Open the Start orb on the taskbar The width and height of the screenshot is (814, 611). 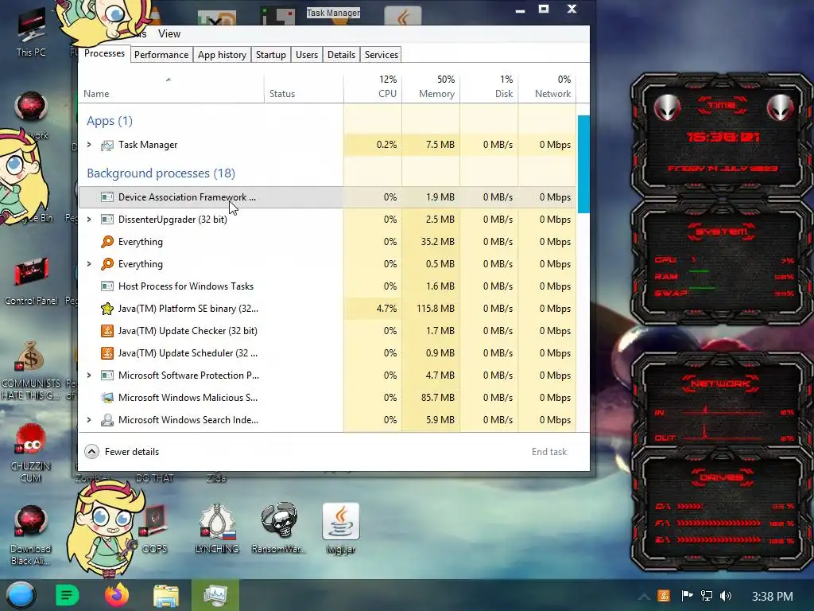tap(21, 595)
